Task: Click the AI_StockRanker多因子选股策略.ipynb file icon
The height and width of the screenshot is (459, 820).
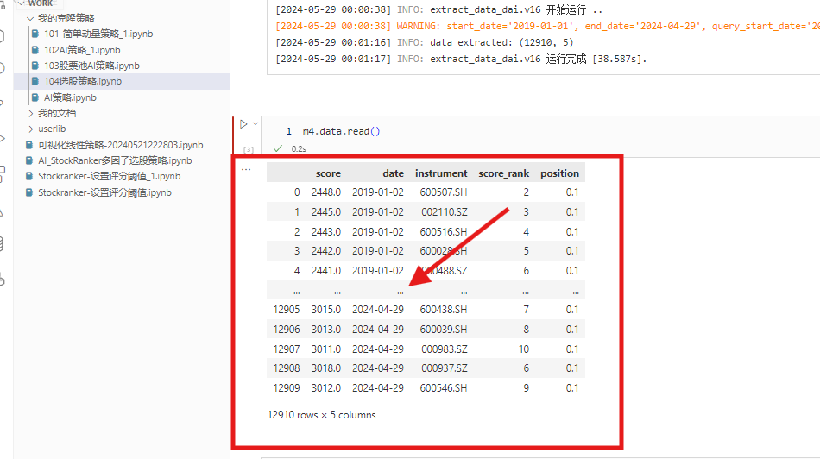Action: [x=30, y=160]
